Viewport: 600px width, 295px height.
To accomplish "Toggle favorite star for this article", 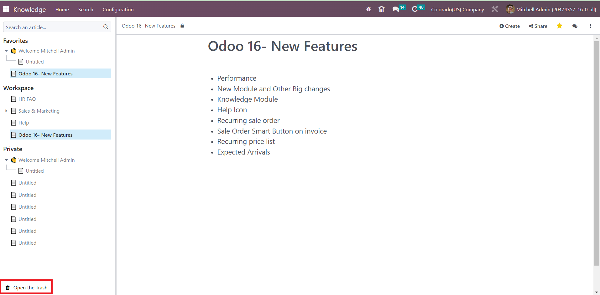I will point(559,26).
